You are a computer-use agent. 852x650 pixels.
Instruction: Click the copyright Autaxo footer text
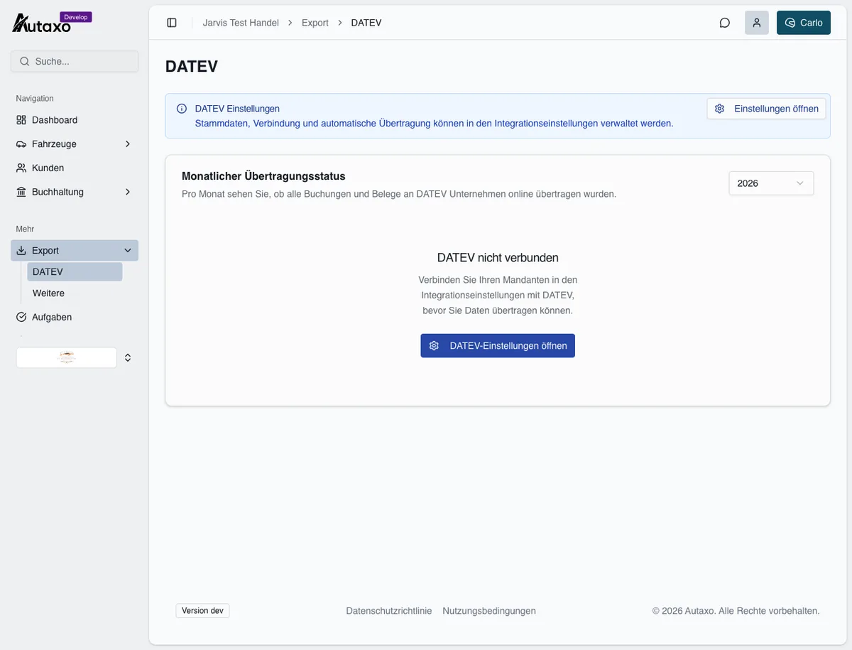click(x=736, y=611)
